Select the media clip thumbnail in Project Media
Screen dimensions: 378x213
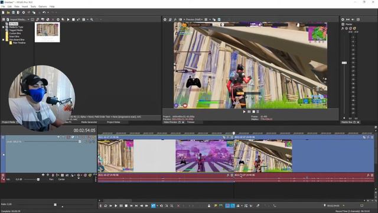(47, 32)
